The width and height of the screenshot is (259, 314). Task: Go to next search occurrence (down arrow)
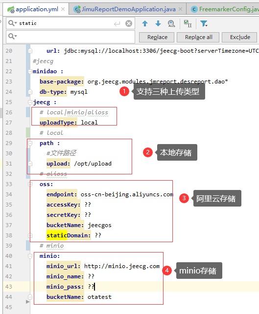pyautogui.click(x=158, y=23)
